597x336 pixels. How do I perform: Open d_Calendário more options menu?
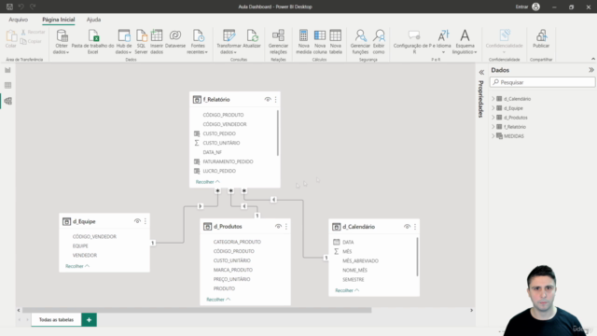(415, 227)
